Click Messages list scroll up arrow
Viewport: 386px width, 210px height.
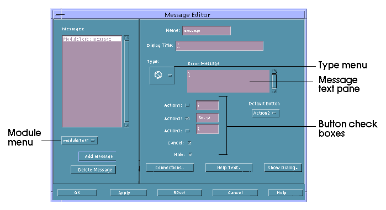pos(126,38)
